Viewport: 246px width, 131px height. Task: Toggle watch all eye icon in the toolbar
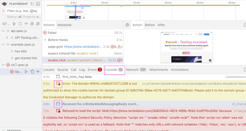pos(26,24)
